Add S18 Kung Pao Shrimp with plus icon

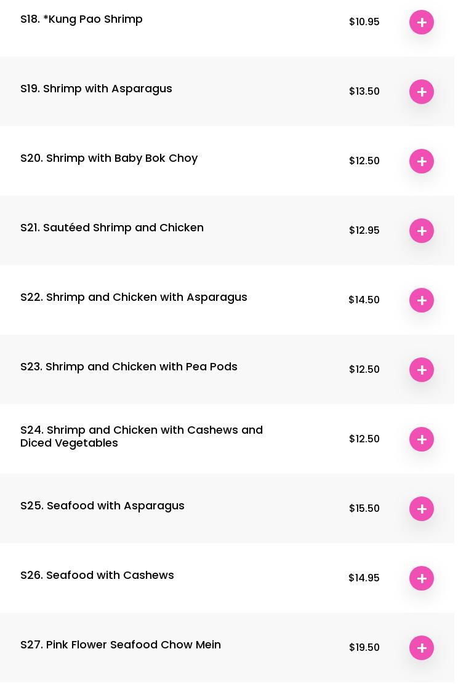(x=422, y=22)
